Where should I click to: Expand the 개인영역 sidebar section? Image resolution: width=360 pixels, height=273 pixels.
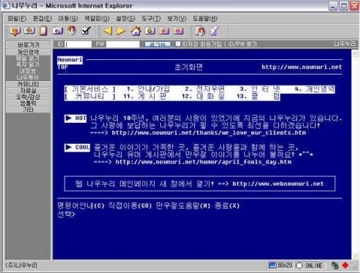click(x=28, y=52)
